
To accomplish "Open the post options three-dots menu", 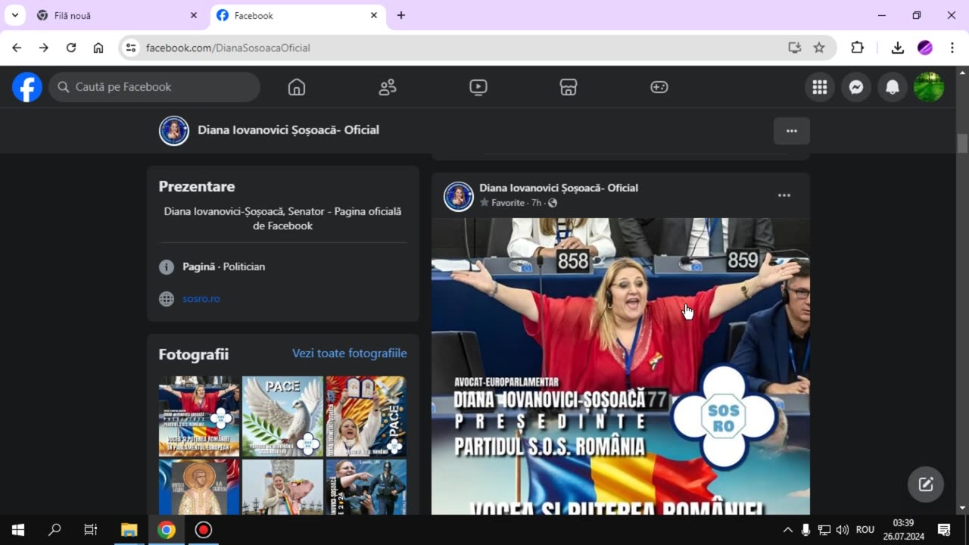I will pos(784,195).
